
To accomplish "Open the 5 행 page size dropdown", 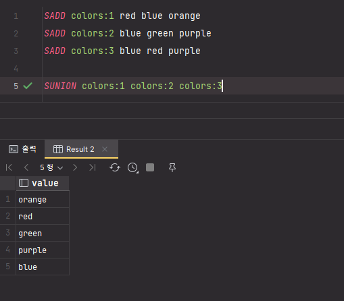I will [51, 167].
